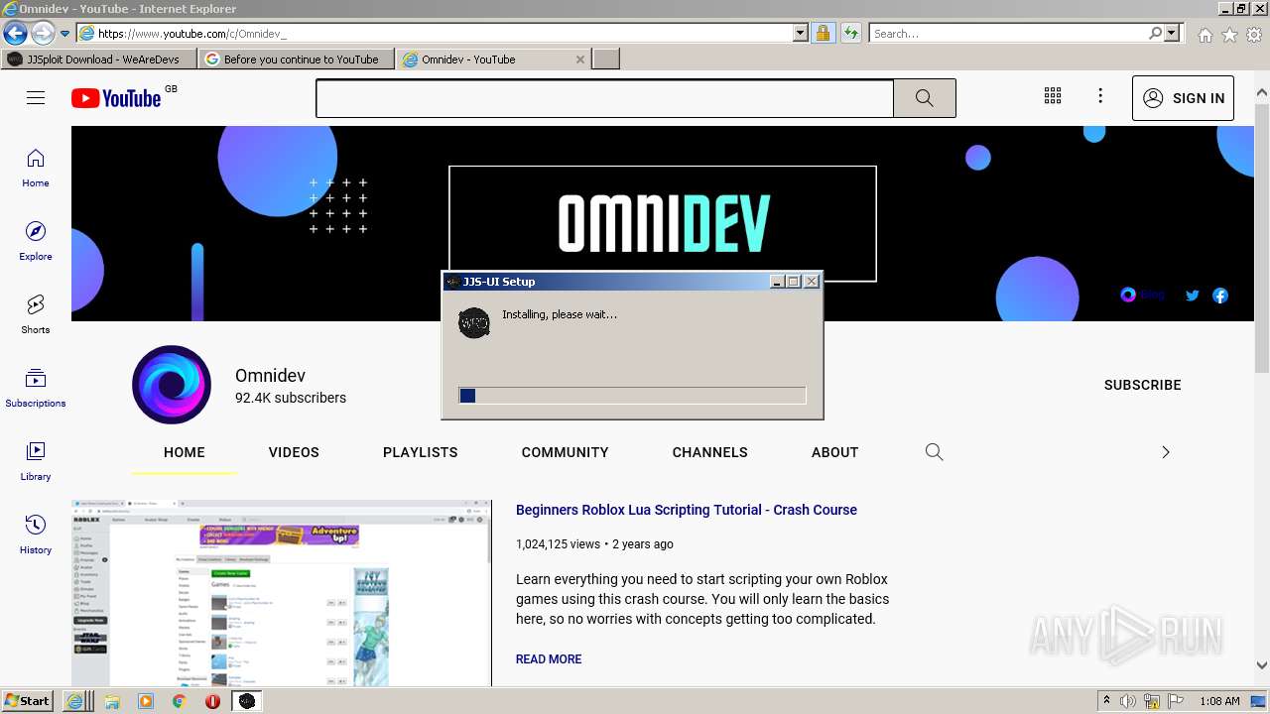The width and height of the screenshot is (1270, 714).
Task: Click the Omnidev channel name
Action: click(x=270, y=376)
